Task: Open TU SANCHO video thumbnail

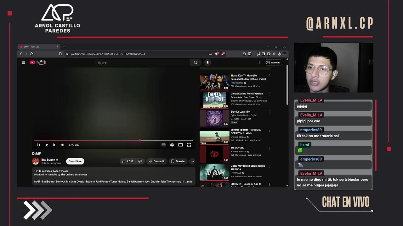Action: point(214,154)
